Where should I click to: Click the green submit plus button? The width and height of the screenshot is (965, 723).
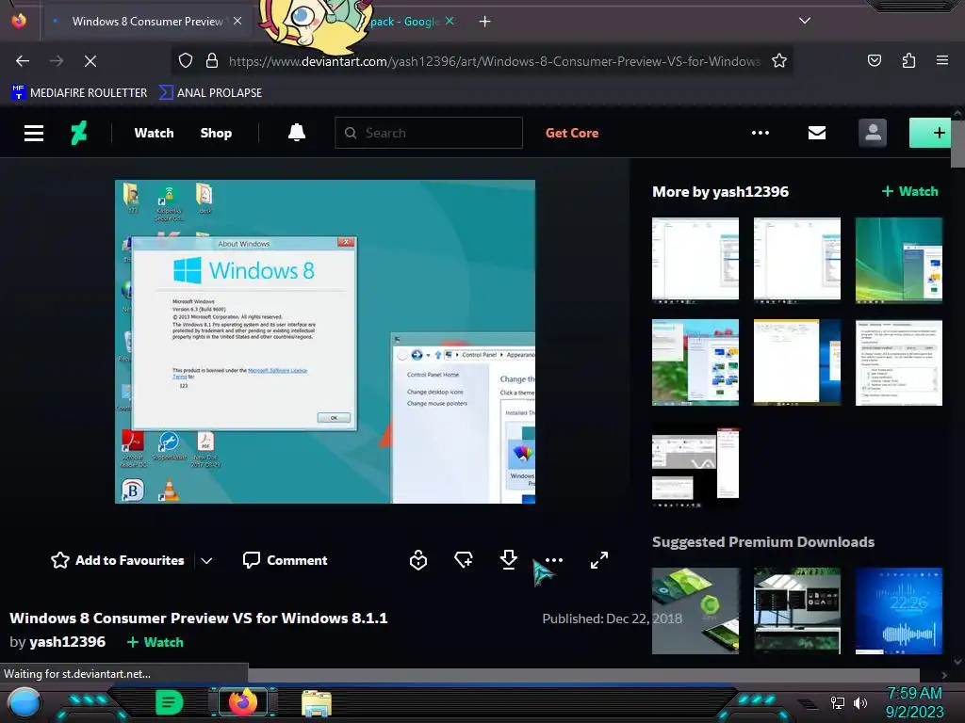(x=930, y=133)
